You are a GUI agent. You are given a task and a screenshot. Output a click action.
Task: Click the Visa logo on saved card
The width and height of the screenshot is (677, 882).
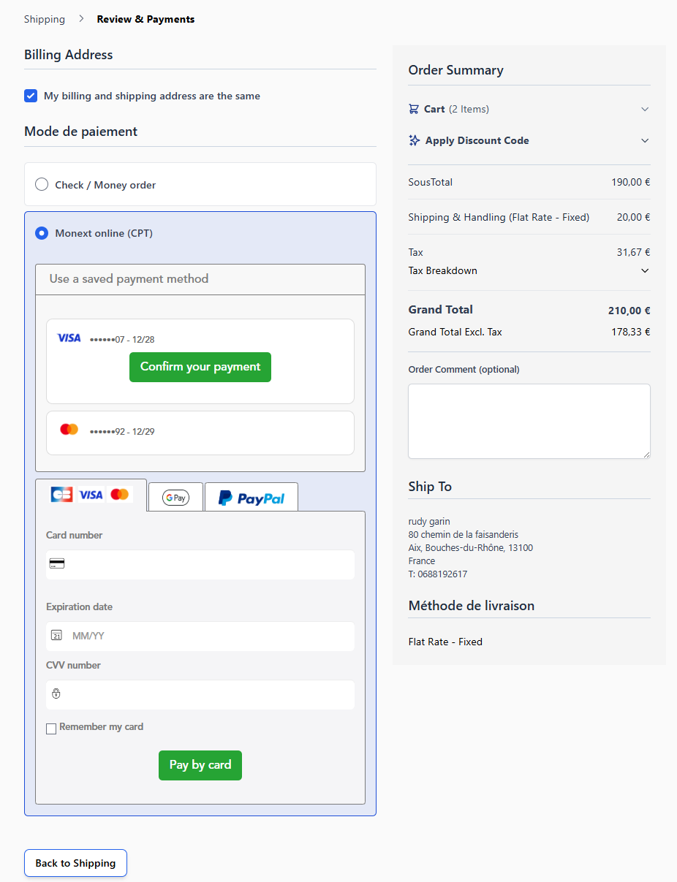[x=69, y=338]
